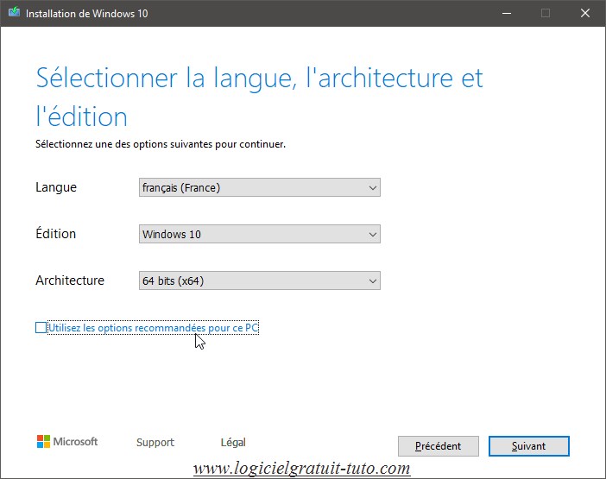
Task: Click the Windows 10 setup title bar icon
Action: pos(15,12)
